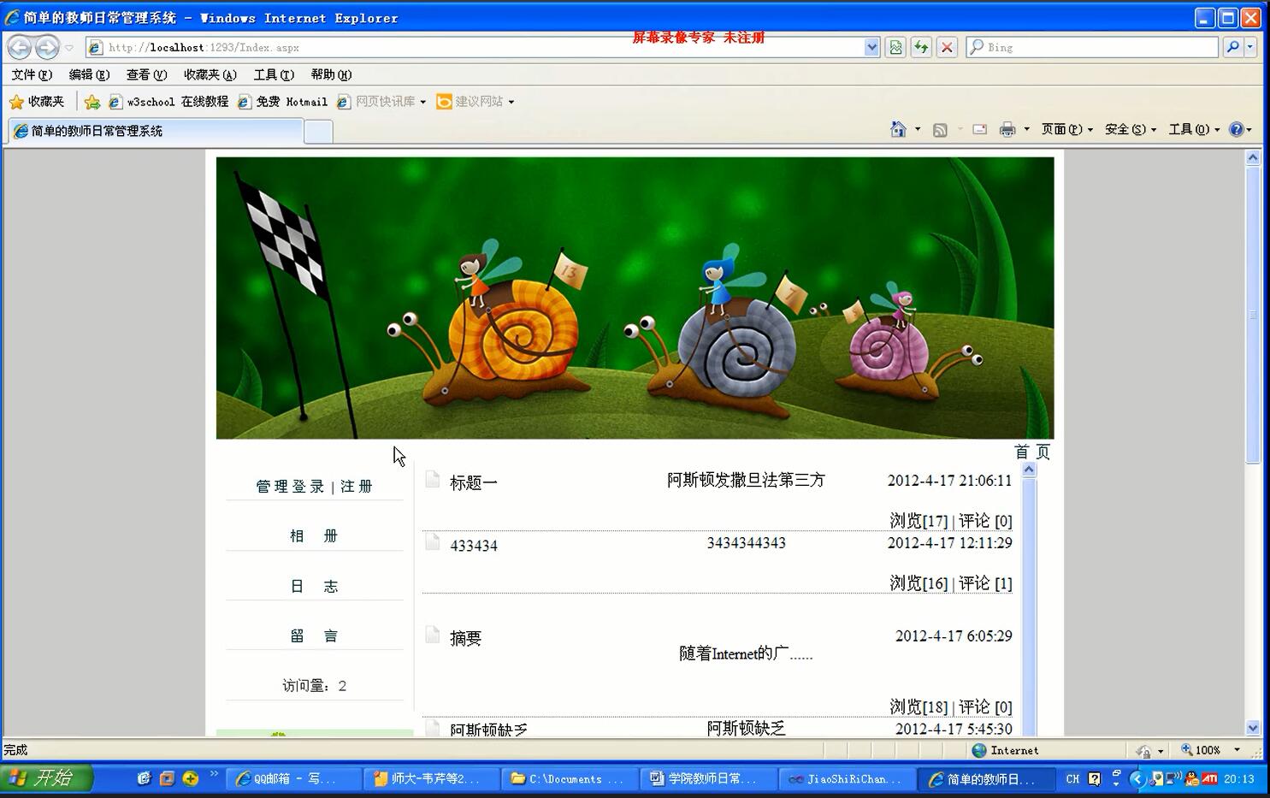Click the inner list scrollbar up arrow
The width and height of the screenshot is (1270, 798).
click(x=1029, y=470)
